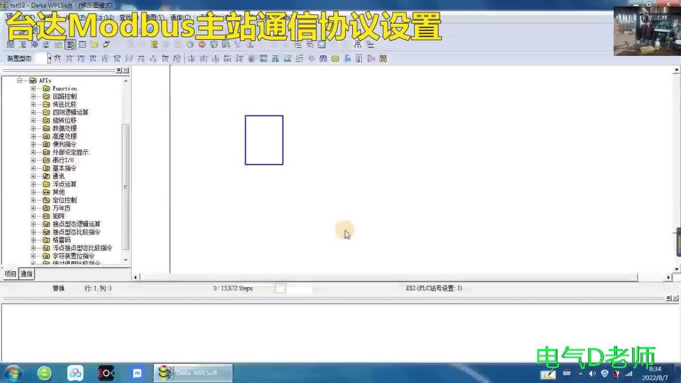Click the volume icon in system tray
The width and height of the screenshot is (681, 383).
pos(592,373)
